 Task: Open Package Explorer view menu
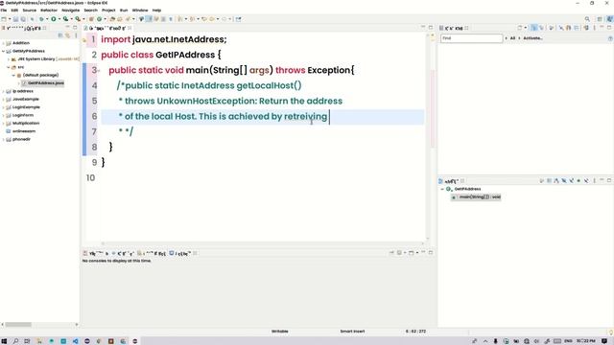click(x=76, y=35)
